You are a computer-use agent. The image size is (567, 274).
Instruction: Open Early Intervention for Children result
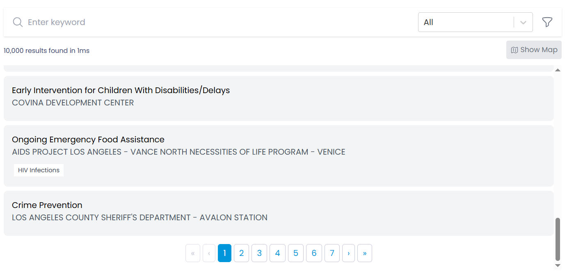click(121, 90)
